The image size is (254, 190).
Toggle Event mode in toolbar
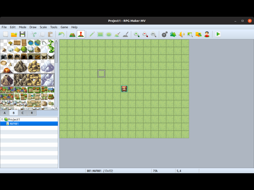(81, 34)
